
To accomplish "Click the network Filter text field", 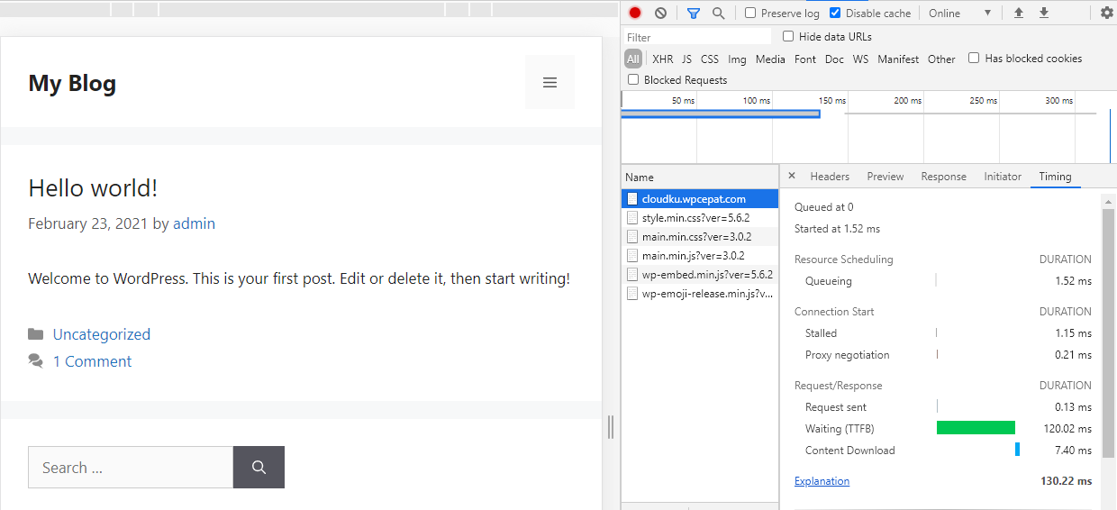I will click(x=698, y=37).
